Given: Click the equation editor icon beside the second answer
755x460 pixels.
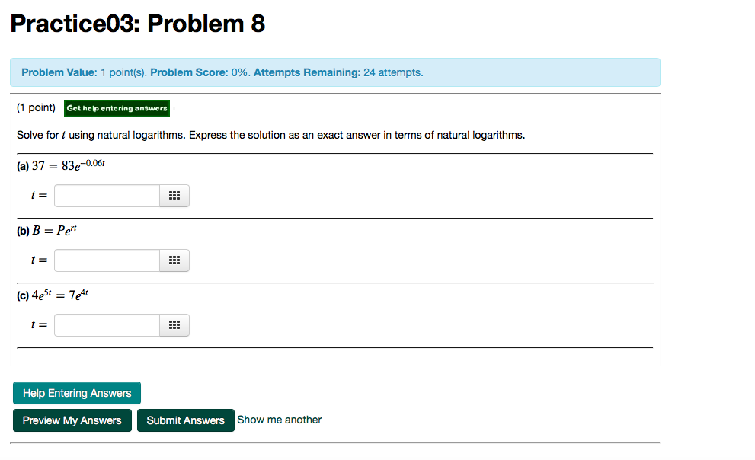Looking at the screenshot, I should (174, 260).
